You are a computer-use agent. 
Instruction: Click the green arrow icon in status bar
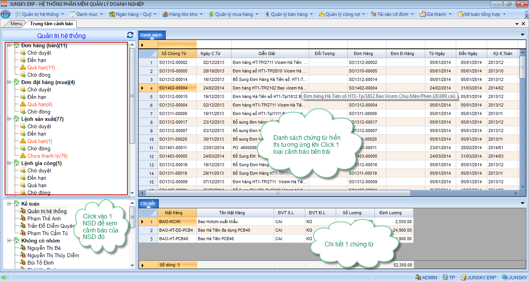(x=4, y=277)
